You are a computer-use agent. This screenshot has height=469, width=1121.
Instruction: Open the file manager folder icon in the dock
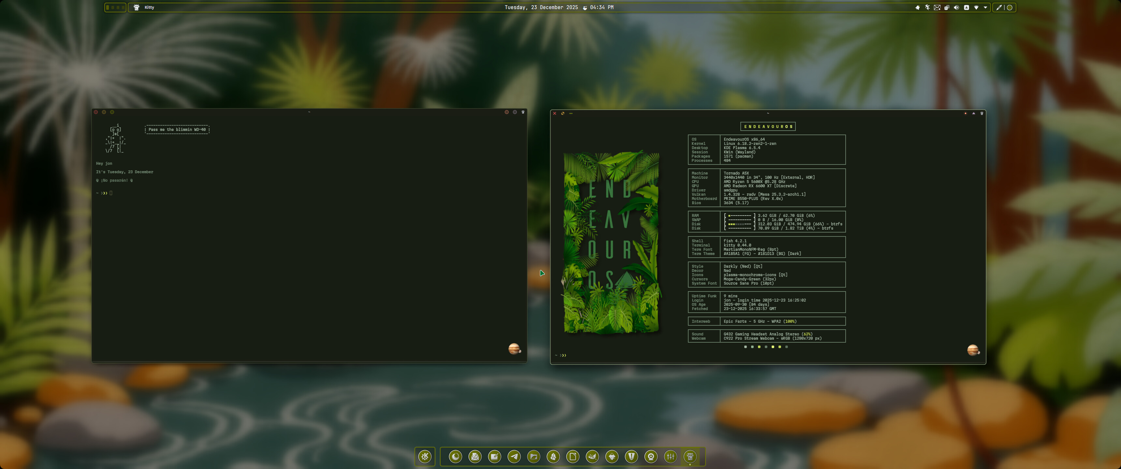(533, 456)
